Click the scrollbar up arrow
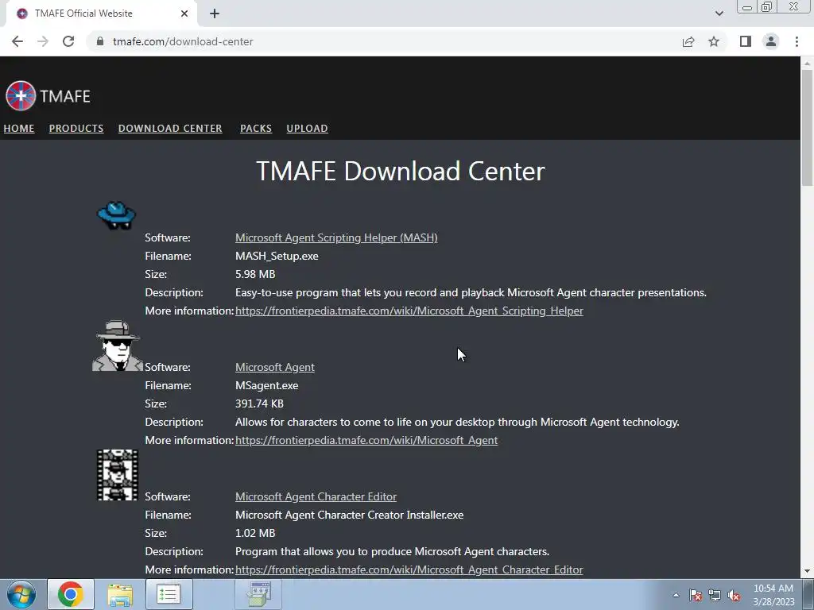 pyautogui.click(x=807, y=64)
